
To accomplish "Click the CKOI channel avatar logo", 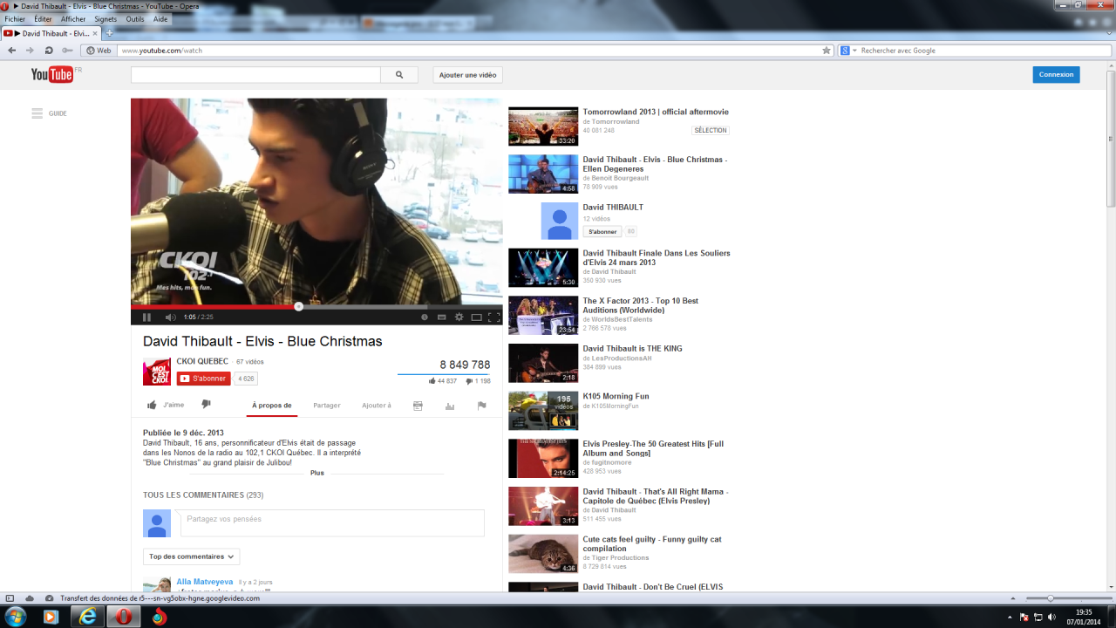I will click(157, 372).
